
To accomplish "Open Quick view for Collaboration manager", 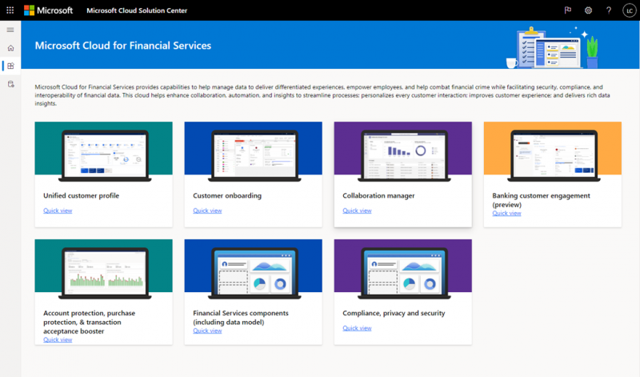I will (357, 211).
